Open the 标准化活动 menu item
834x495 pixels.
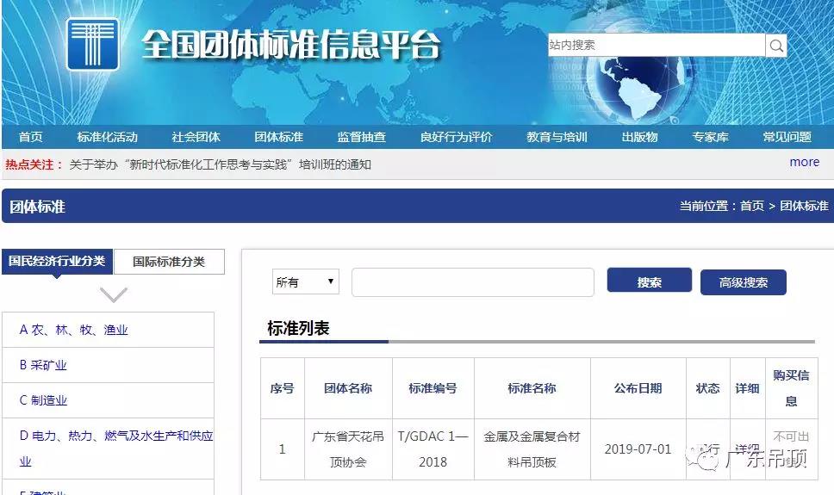(x=108, y=137)
